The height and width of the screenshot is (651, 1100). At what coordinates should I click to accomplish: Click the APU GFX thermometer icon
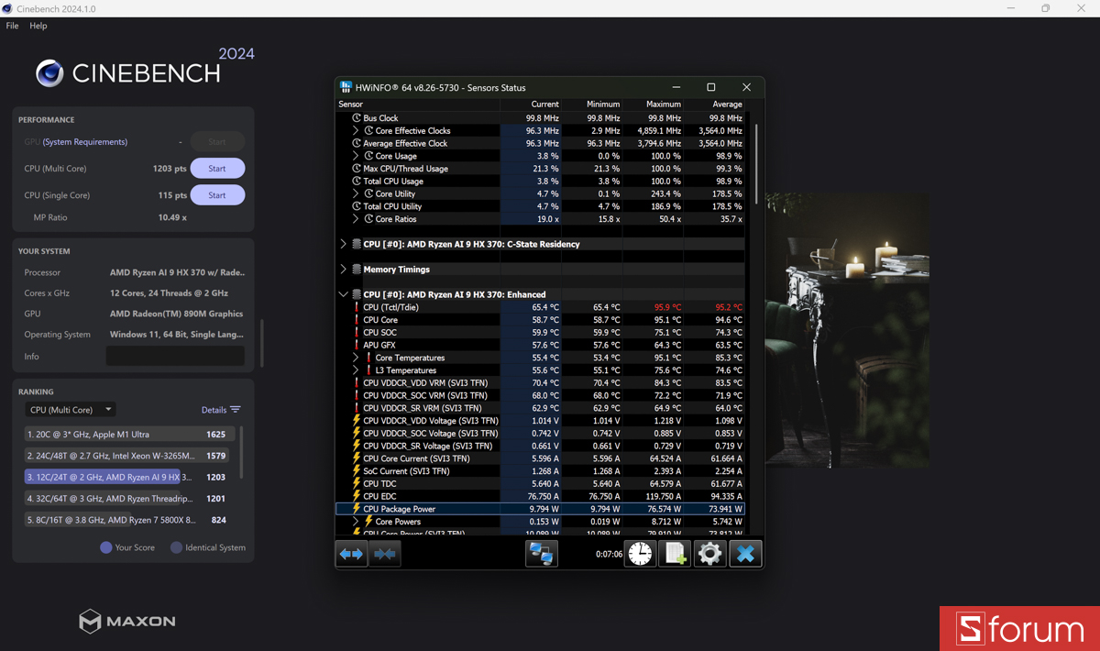[x=357, y=345]
